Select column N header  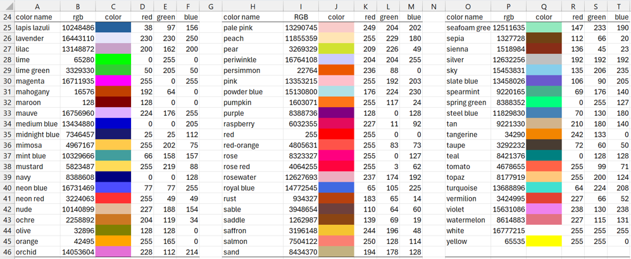click(x=433, y=6)
